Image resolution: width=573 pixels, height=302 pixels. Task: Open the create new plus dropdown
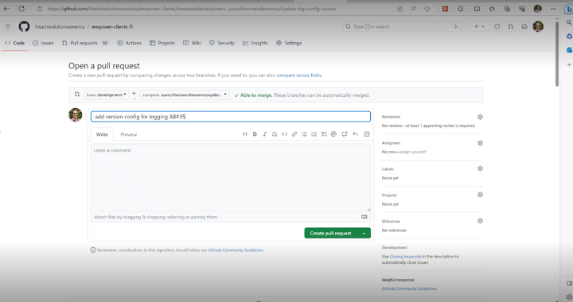click(x=479, y=27)
